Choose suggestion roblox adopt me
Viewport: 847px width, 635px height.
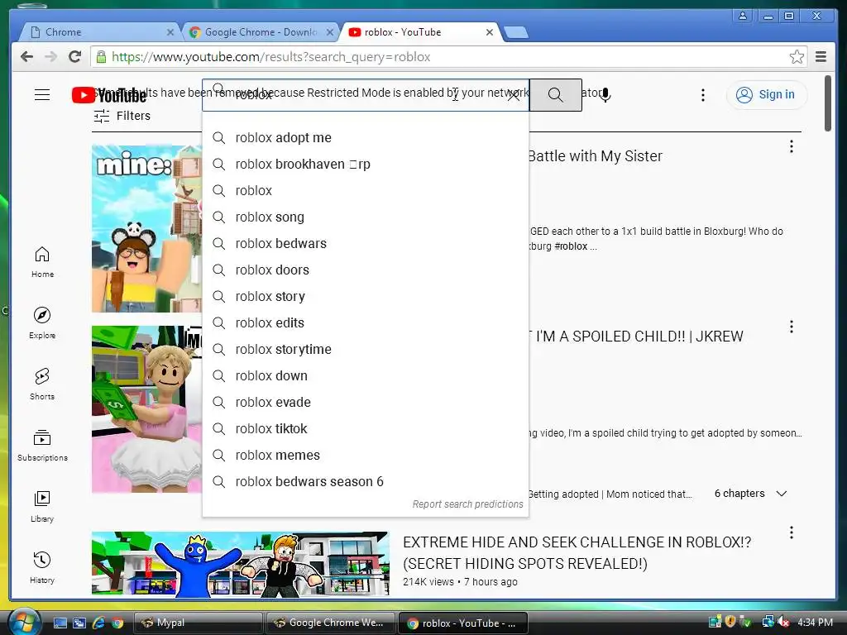coord(365,138)
